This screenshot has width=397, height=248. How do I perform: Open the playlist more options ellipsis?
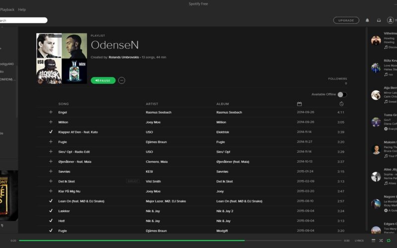[122, 80]
